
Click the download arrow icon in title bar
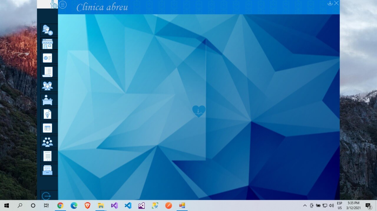(330, 3)
